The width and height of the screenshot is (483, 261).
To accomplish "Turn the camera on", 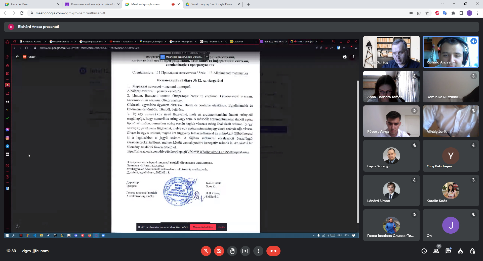I will 219,251.
